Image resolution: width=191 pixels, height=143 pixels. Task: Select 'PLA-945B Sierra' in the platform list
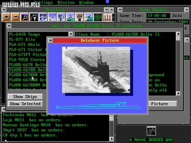27,60
